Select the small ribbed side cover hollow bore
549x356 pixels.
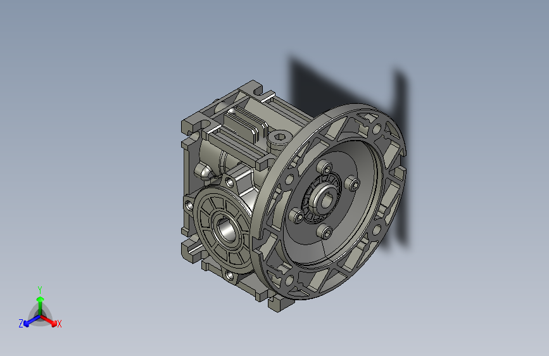pos(227,229)
